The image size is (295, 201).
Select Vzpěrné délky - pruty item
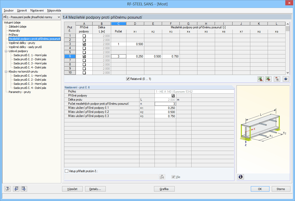22,43
